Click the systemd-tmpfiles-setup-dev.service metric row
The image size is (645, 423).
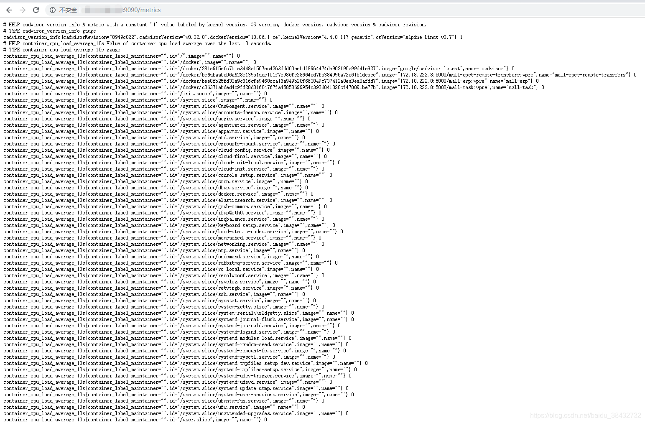pos(186,363)
